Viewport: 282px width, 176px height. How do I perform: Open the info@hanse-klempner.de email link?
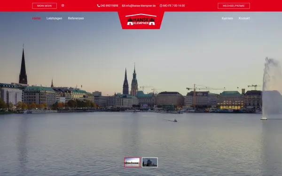tap(141, 6)
